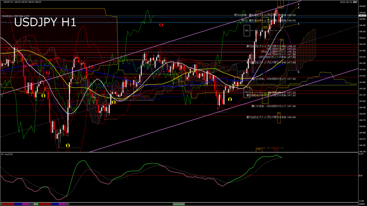Select the orange LWL level marker
The height and width of the screenshot is (206, 367).
(258, 149)
